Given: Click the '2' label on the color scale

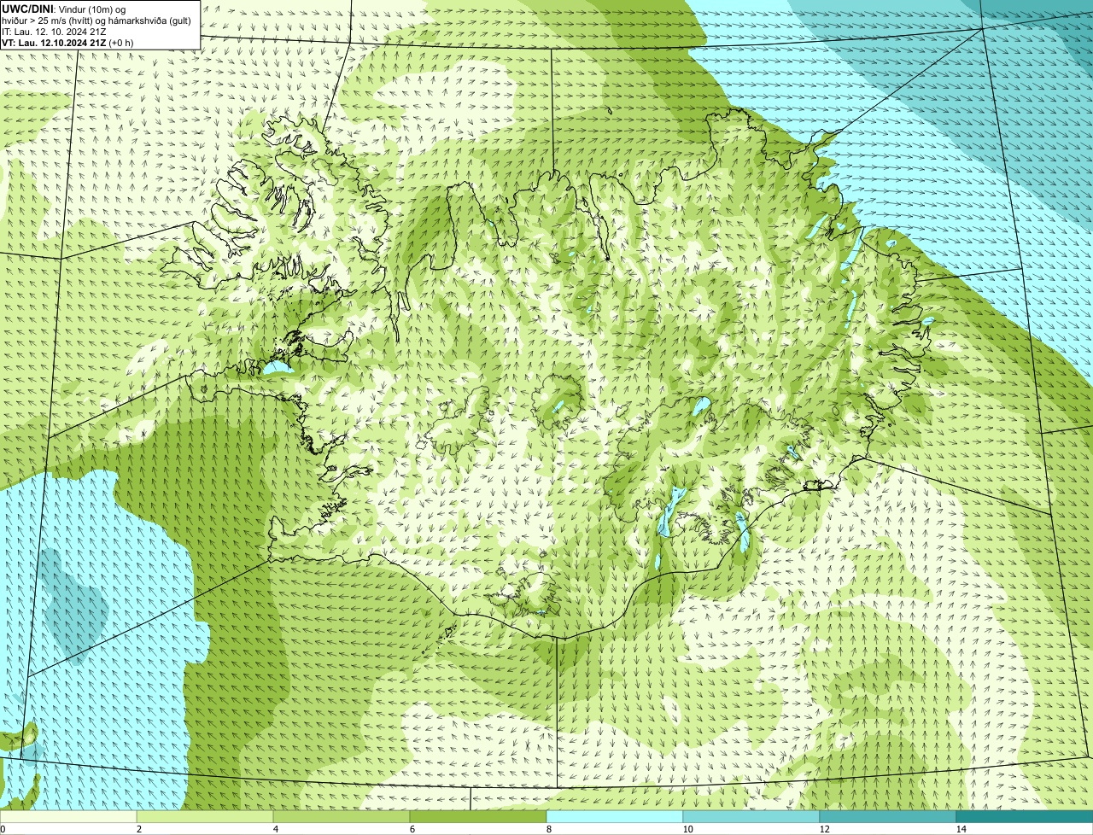Looking at the screenshot, I should [x=138, y=829].
